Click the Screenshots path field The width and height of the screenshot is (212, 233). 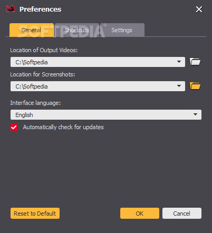[98, 86]
